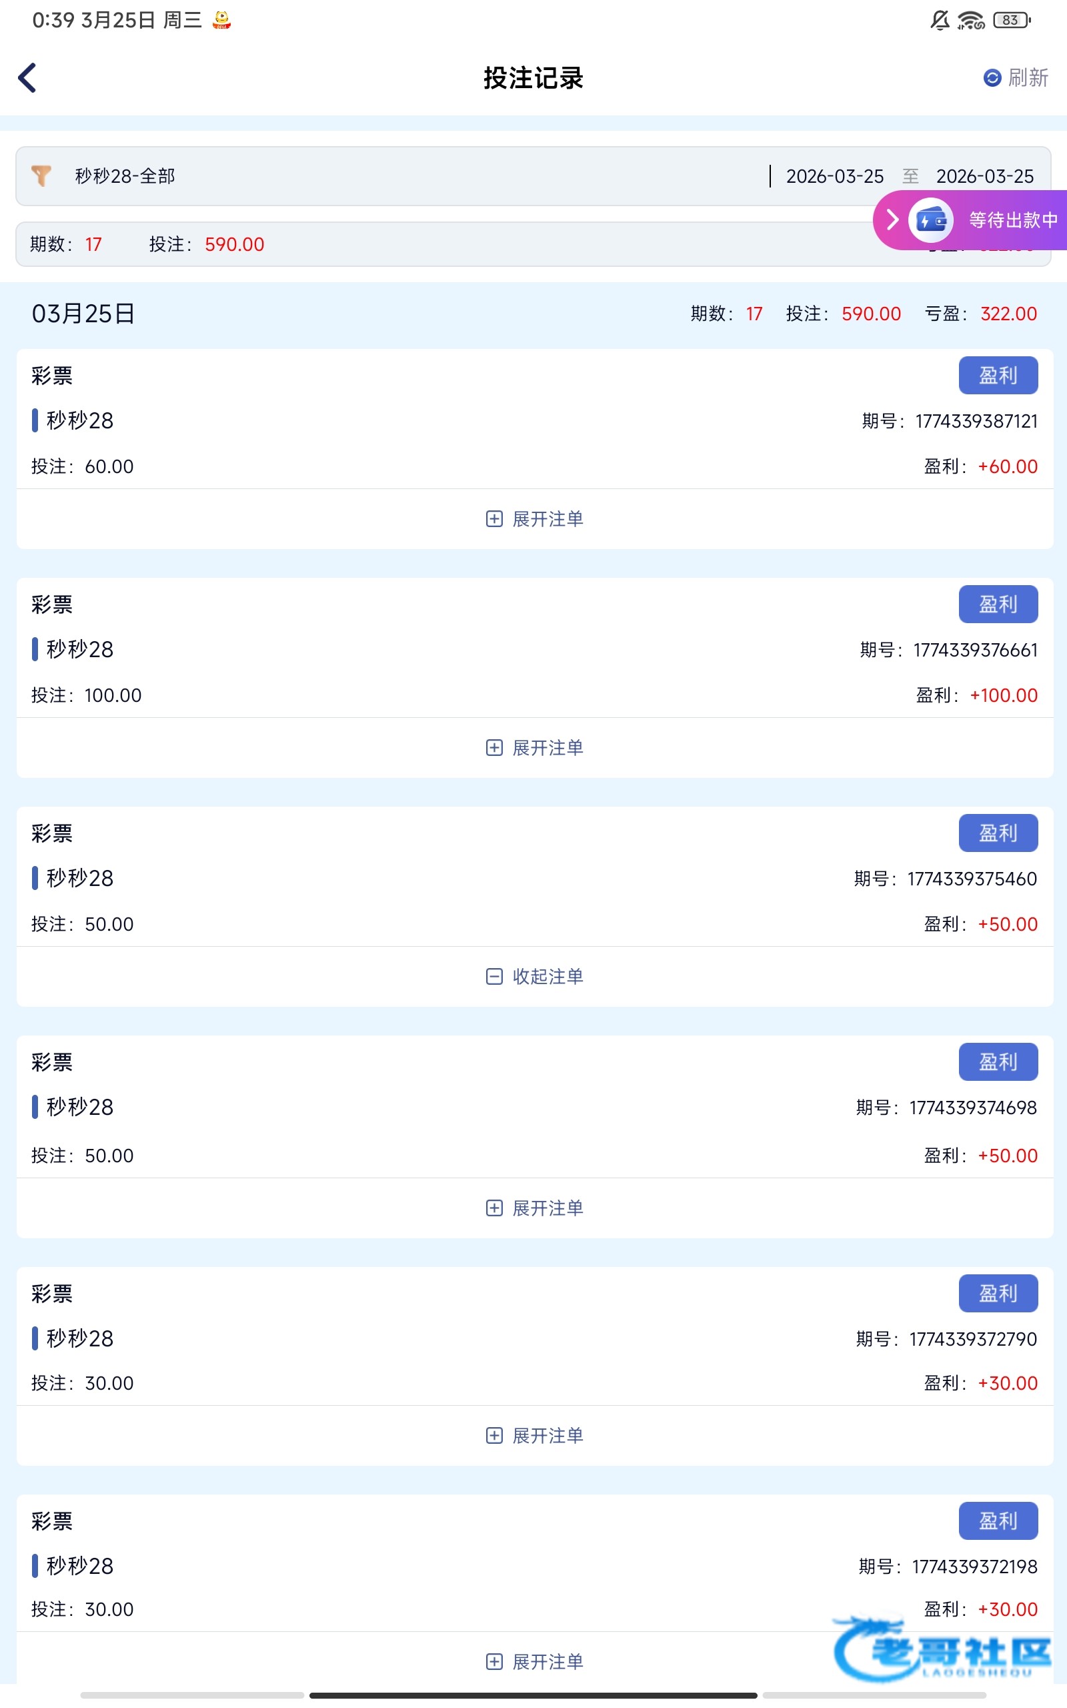1067x1708 pixels.
Task: Tap the mute bell status icon
Action: coord(939,20)
